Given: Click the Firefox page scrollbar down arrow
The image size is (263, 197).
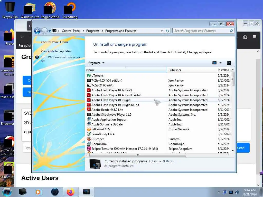Looking at the screenshot, I should click(x=258, y=185).
